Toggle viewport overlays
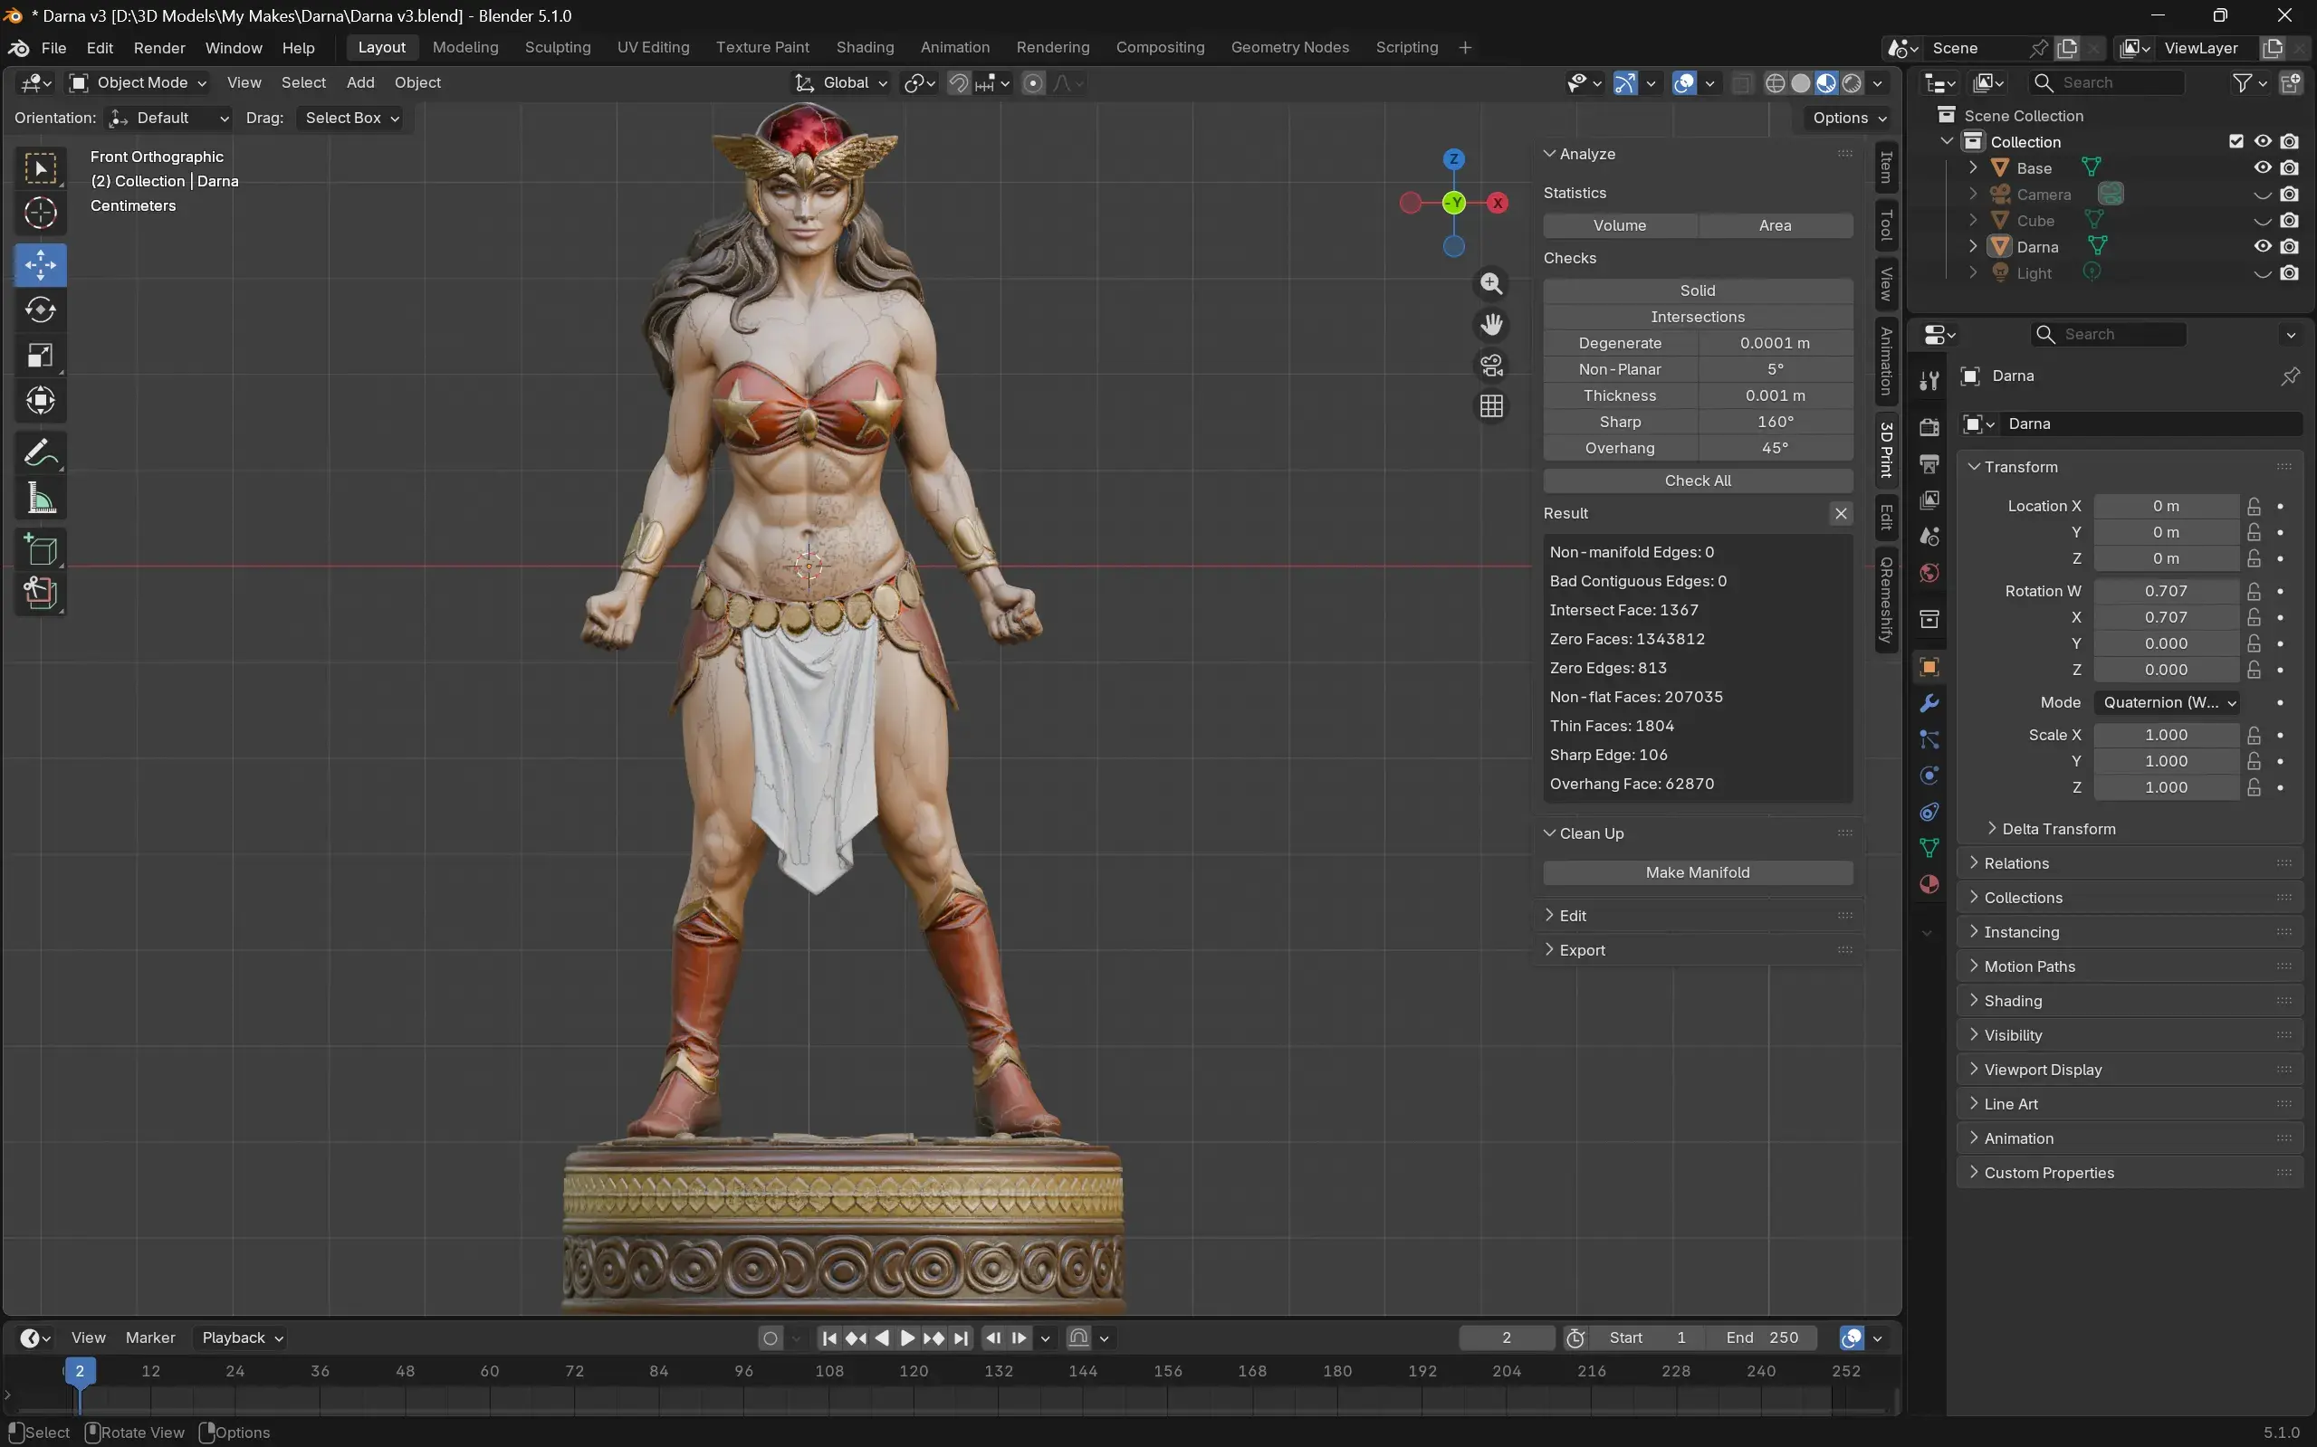Screen dimensions: 2317x1447 click(x=1683, y=83)
